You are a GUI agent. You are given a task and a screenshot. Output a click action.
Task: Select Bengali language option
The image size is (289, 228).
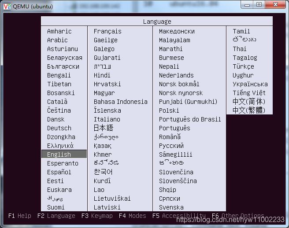(x=59, y=75)
